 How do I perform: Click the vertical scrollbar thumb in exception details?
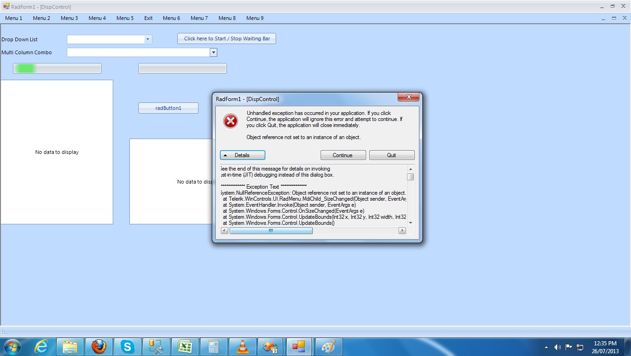pos(410,177)
